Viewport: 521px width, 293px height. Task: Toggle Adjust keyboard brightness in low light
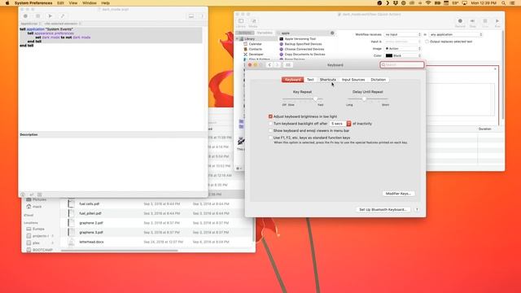[x=270, y=116]
